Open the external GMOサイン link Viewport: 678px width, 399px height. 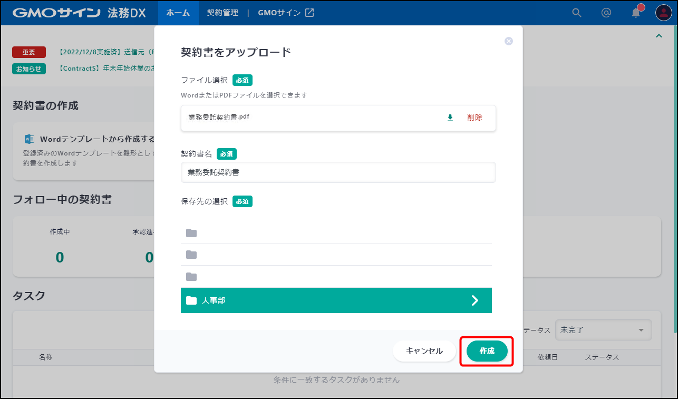pyautogui.click(x=286, y=13)
